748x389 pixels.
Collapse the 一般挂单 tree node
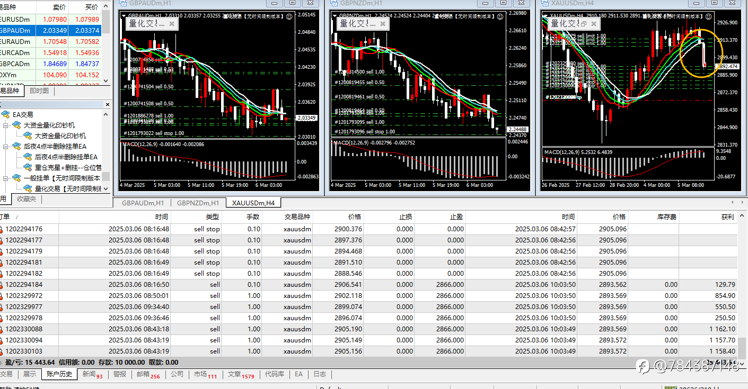coord(6,178)
